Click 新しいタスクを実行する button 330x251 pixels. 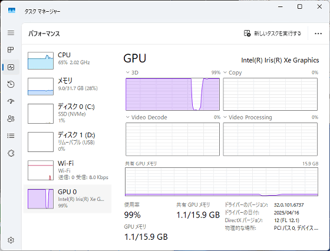[x=272, y=34]
